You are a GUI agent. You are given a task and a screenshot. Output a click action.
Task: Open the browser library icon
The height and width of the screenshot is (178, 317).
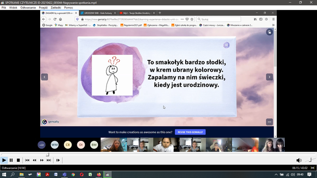tap(256, 19)
